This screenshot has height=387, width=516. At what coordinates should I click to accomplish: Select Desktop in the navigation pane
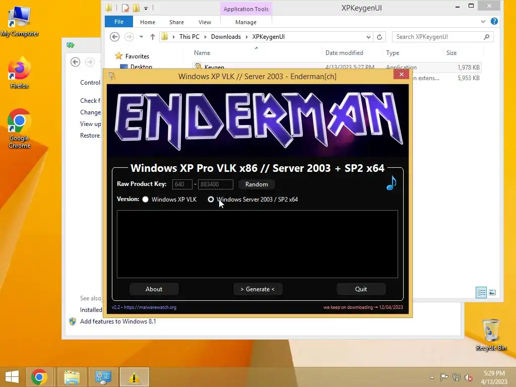click(x=141, y=67)
